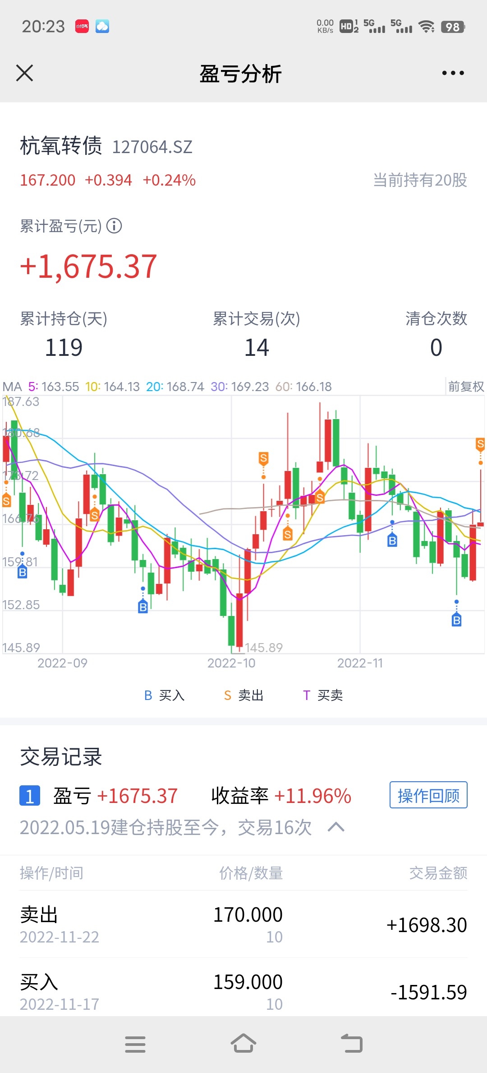The image size is (487, 1073).
Task: Select the S 卖出 legend item
Action: pos(243,695)
